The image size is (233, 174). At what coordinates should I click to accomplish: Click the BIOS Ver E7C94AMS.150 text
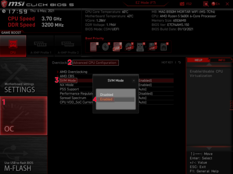(170, 25)
